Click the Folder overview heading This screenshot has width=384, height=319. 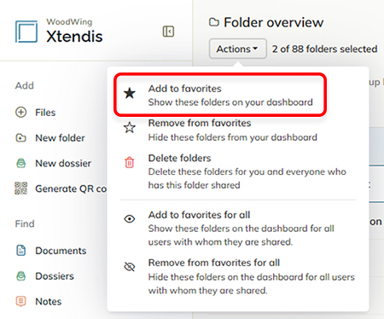point(274,22)
